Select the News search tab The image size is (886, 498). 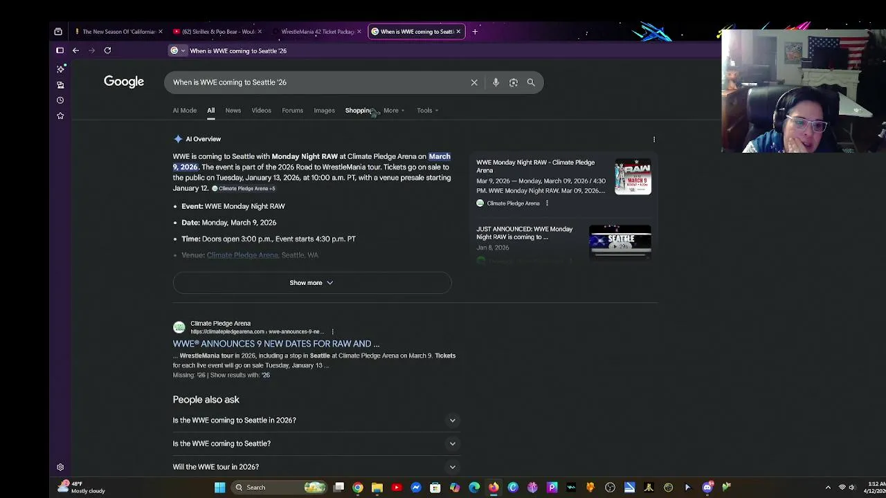click(233, 111)
